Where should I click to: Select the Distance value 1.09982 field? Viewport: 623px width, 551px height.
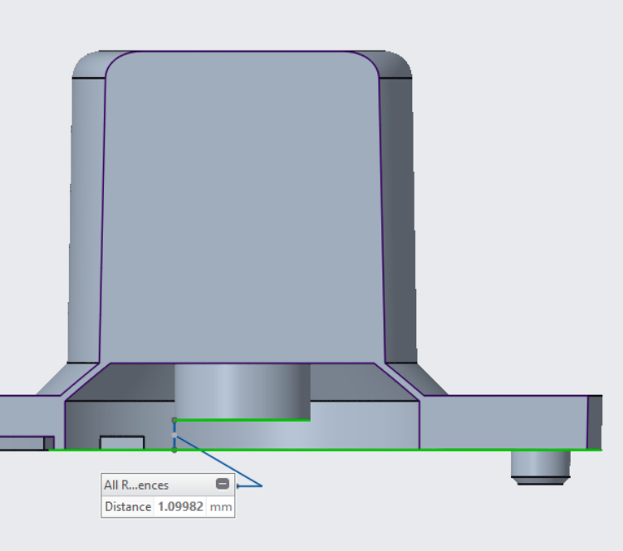click(179, 506)
